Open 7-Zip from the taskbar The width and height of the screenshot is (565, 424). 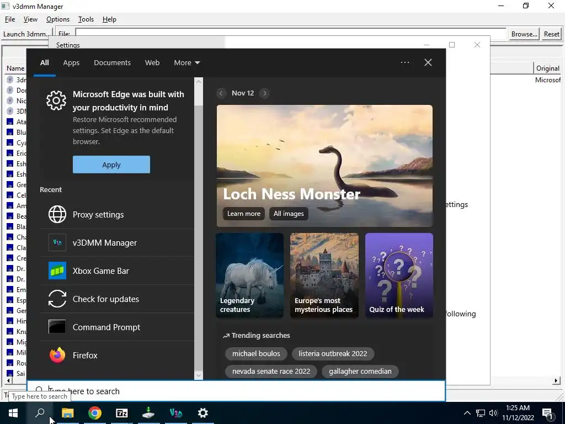coord(121,413)
